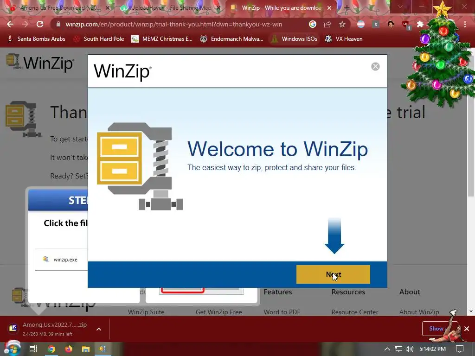Click the winzip.exe file illustration
Viewport: 475px width, 356px height.
(61, 260)
